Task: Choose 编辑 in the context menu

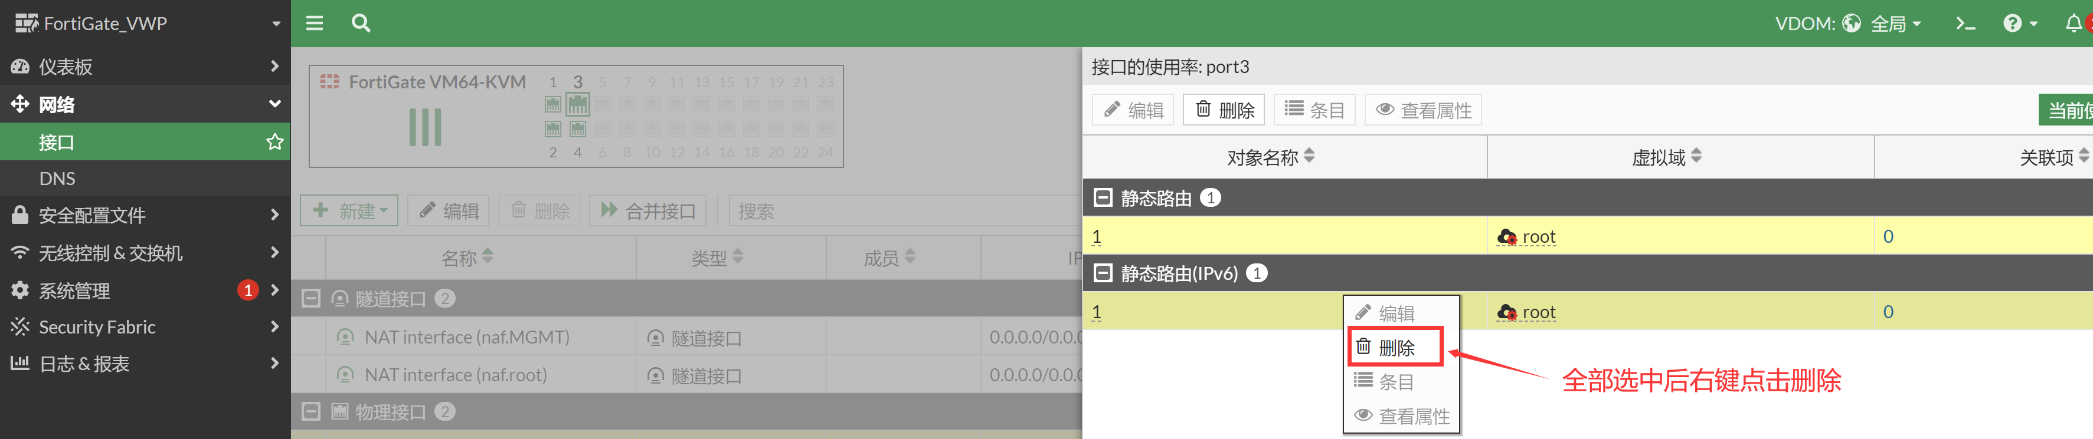Action: tap(1402, 313)
